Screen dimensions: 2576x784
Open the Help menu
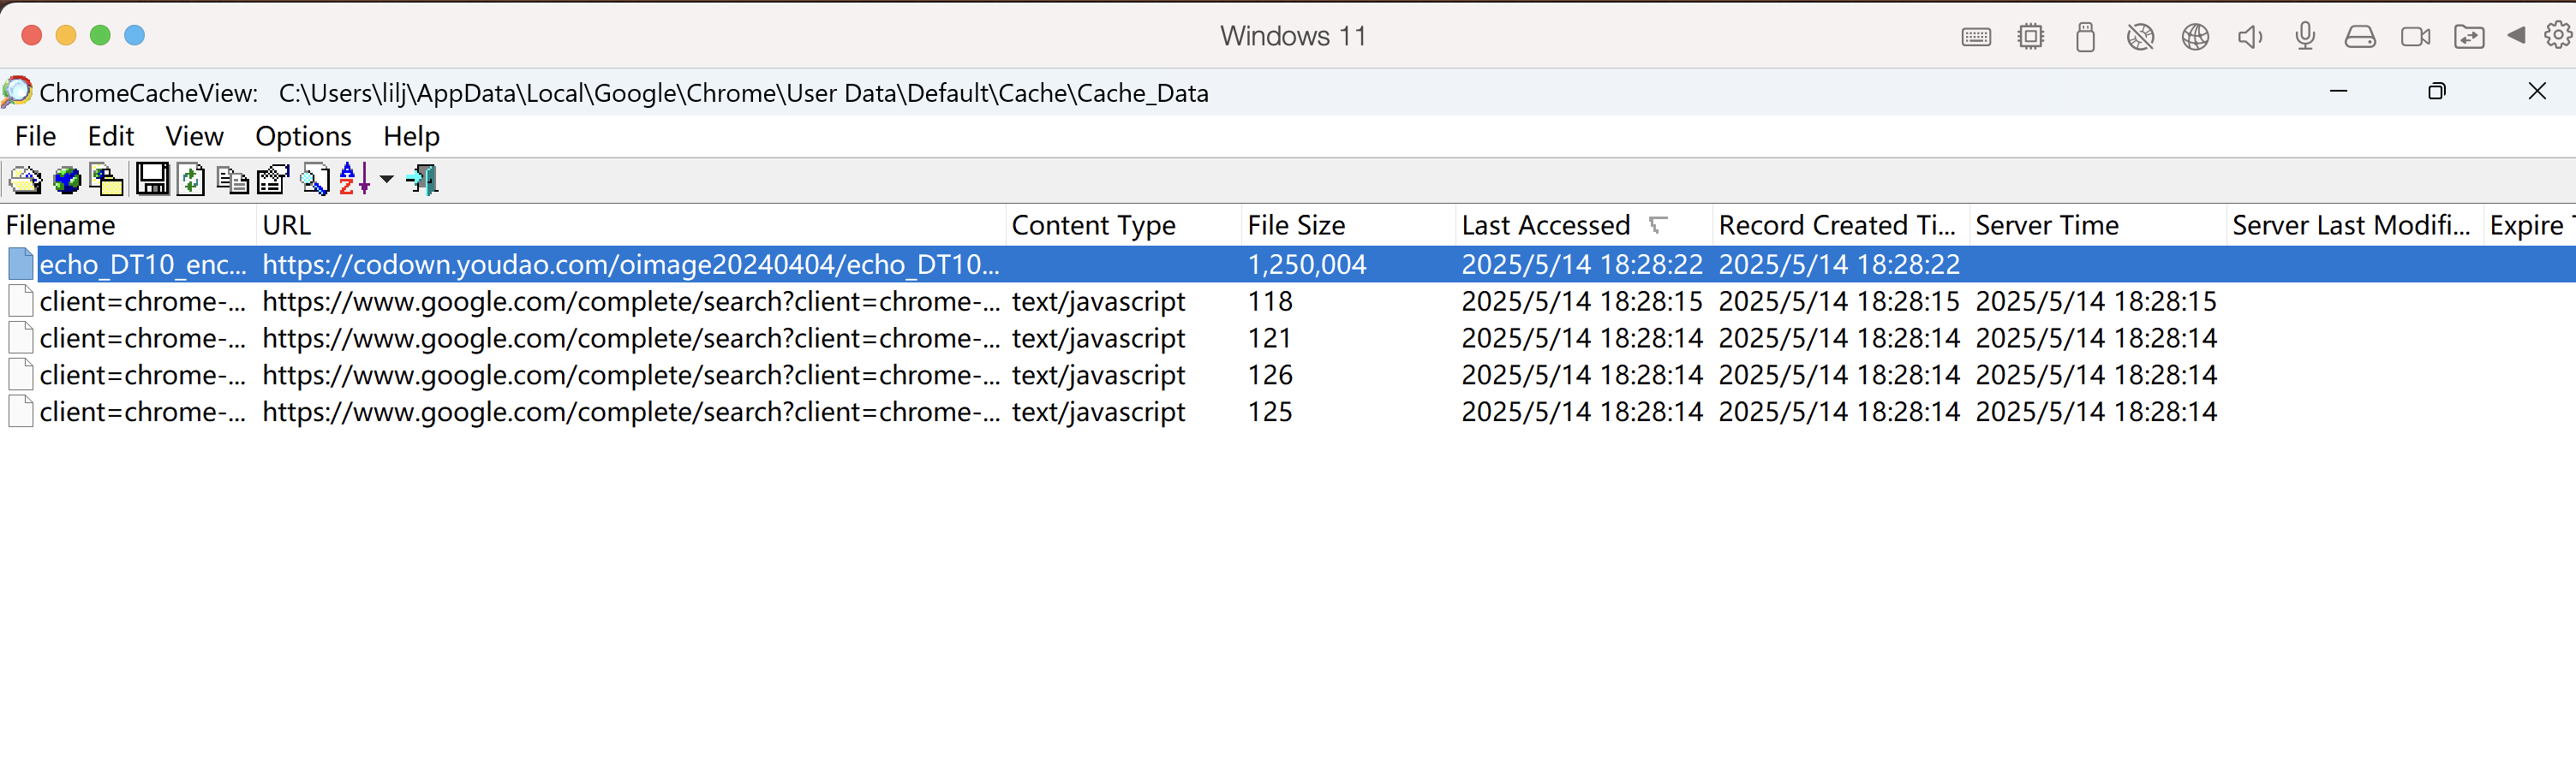click(x=412, y=136)
